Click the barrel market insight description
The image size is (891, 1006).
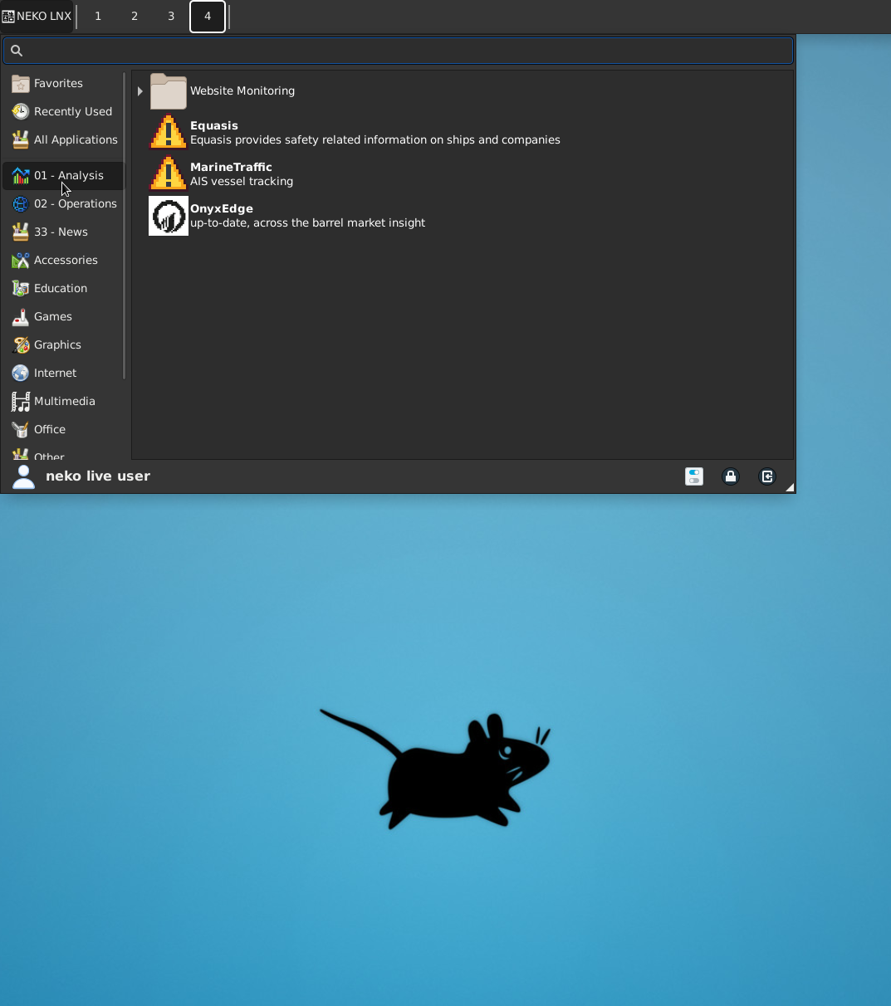click(x=307, y=222)
